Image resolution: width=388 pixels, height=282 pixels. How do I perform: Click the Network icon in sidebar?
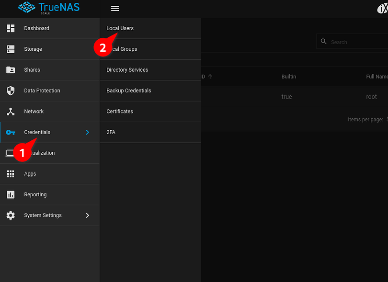pos(11,112)
